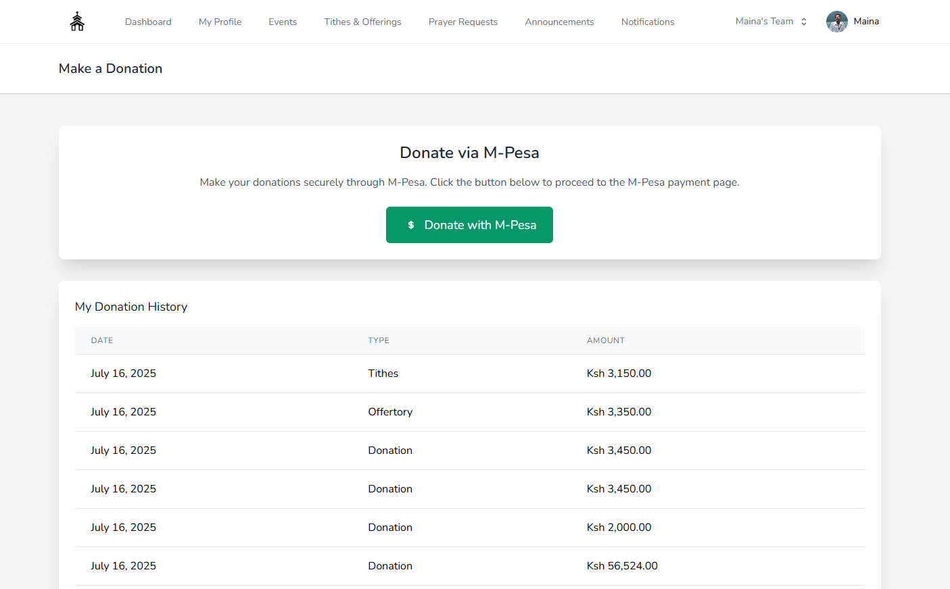Open Tithes & Offerings
Viewport: 950px width, 589px height.
point(362,22)
